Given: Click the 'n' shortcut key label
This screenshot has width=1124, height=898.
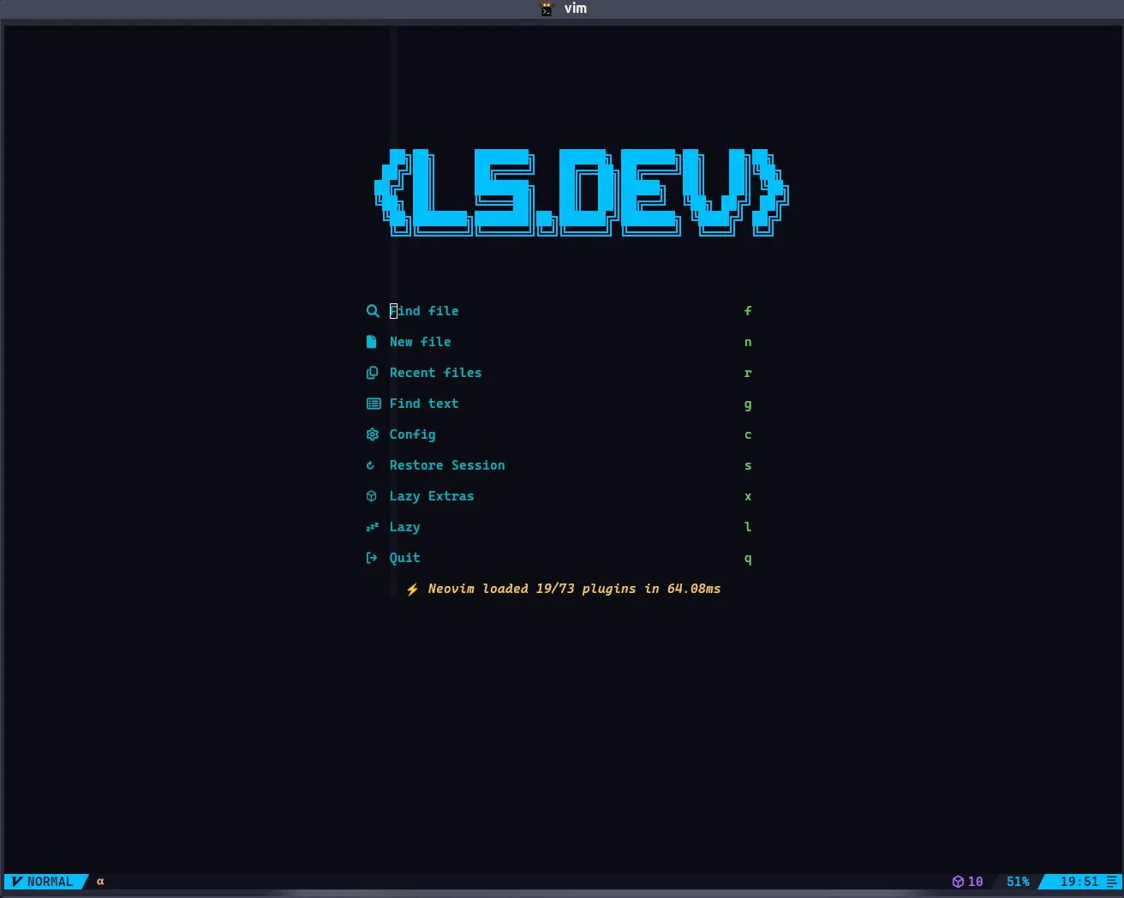Looking at the screenshot, I should (x=748, y=342).
